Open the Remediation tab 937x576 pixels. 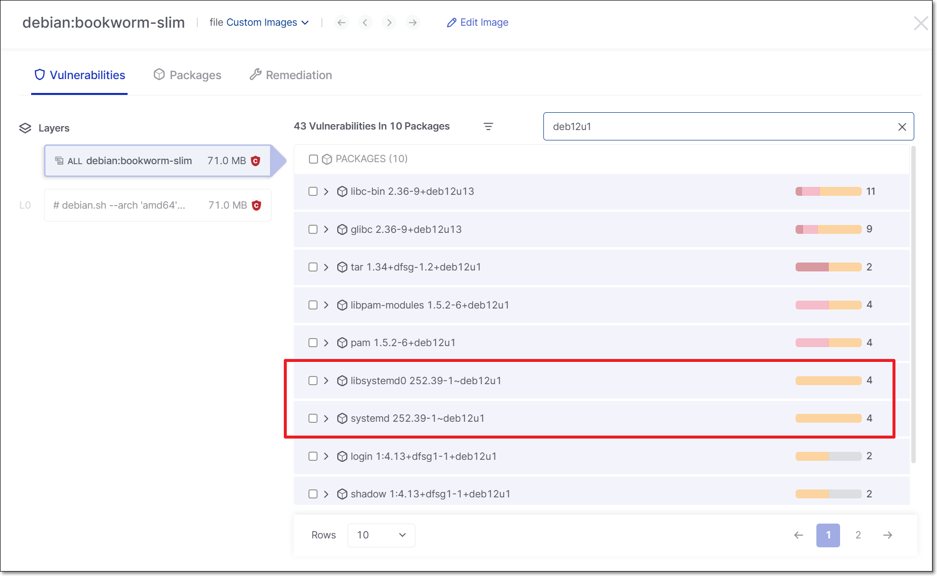coord(291,75)
